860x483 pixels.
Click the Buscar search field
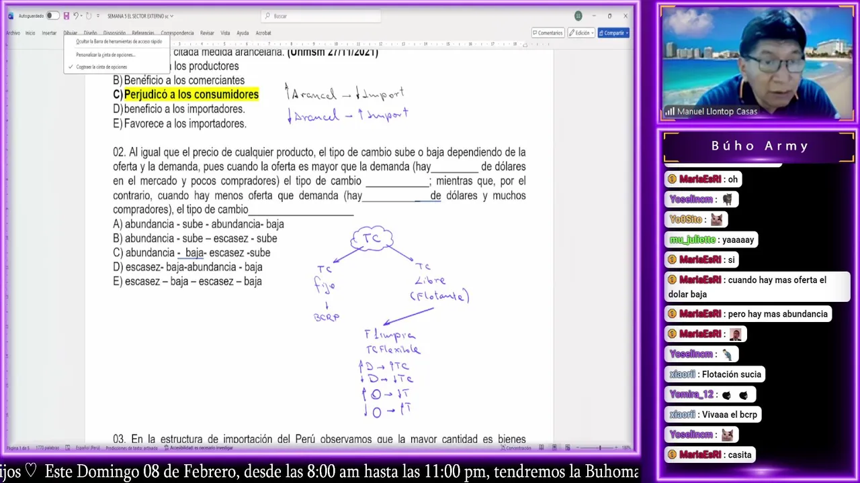[x=321, y=16]
